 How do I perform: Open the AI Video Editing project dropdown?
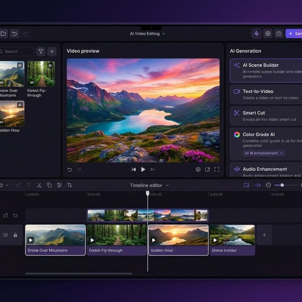tap(148, 34)
